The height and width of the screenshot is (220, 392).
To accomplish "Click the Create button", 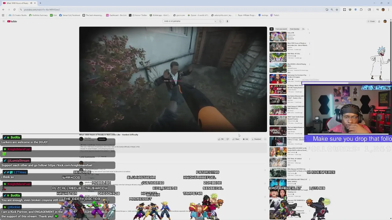I will coord(371,21).
